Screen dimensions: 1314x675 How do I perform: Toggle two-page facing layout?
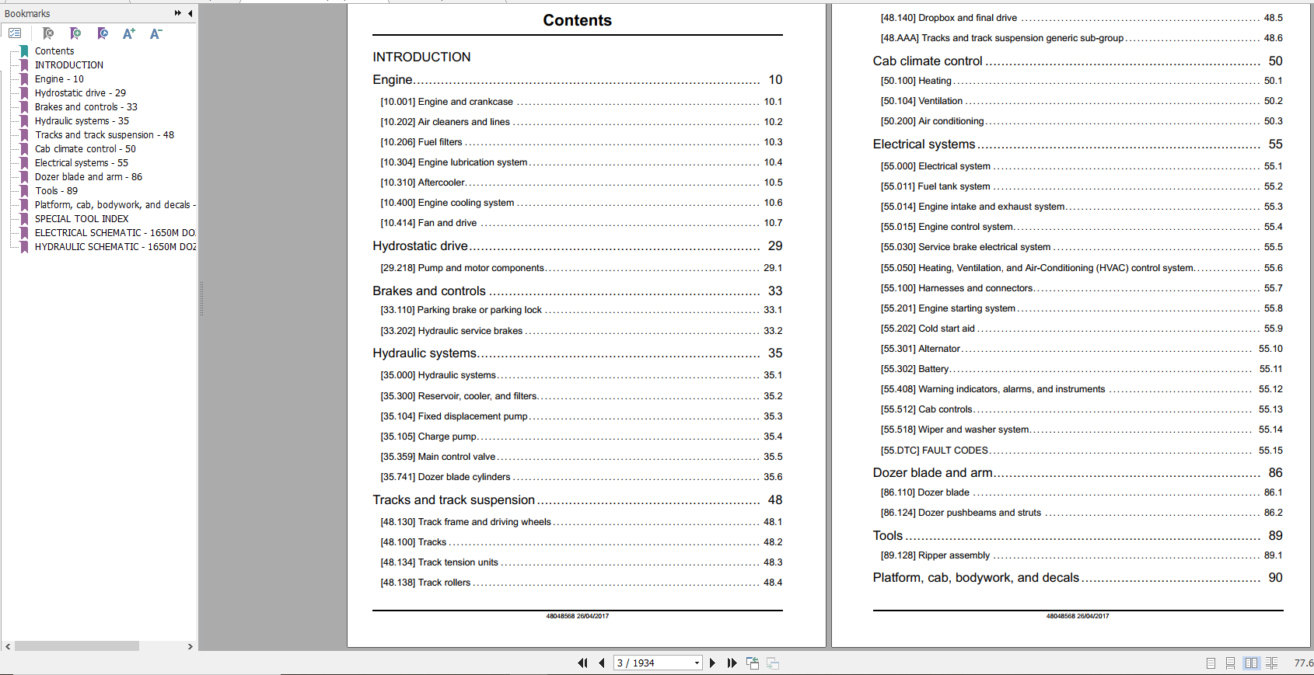[x=1251, y=663]
